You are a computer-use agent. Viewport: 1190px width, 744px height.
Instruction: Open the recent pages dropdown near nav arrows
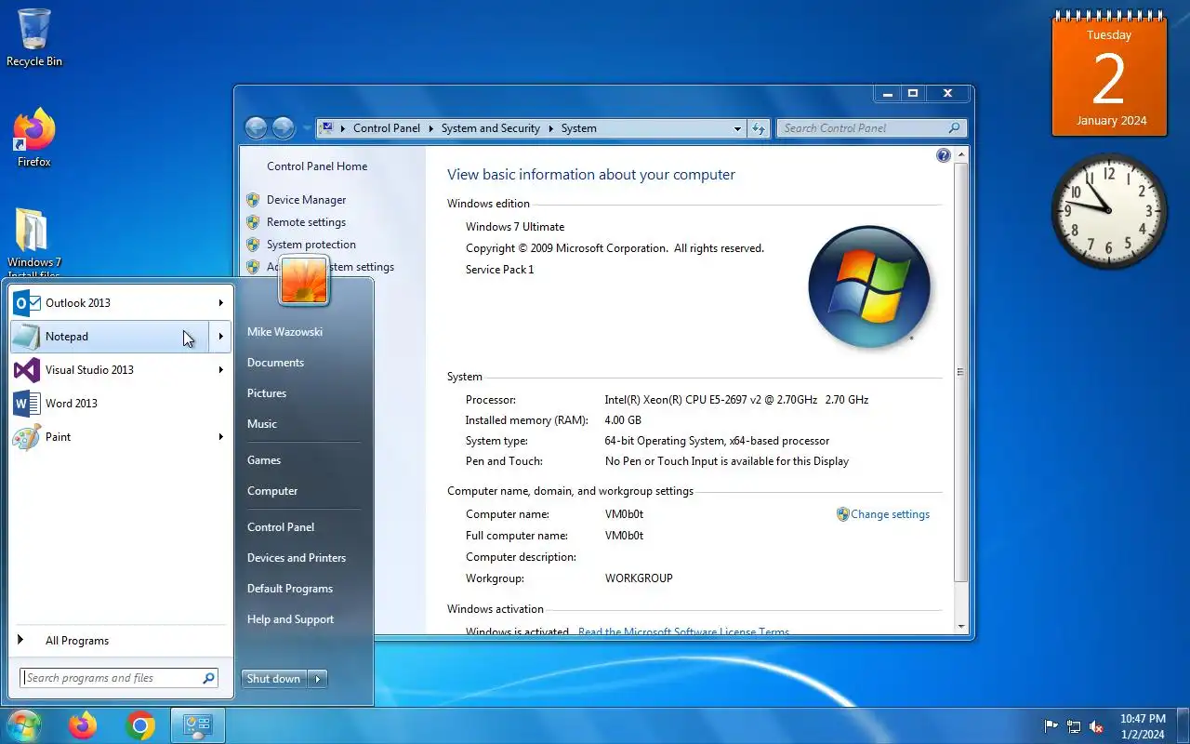[x=307, y=128]
